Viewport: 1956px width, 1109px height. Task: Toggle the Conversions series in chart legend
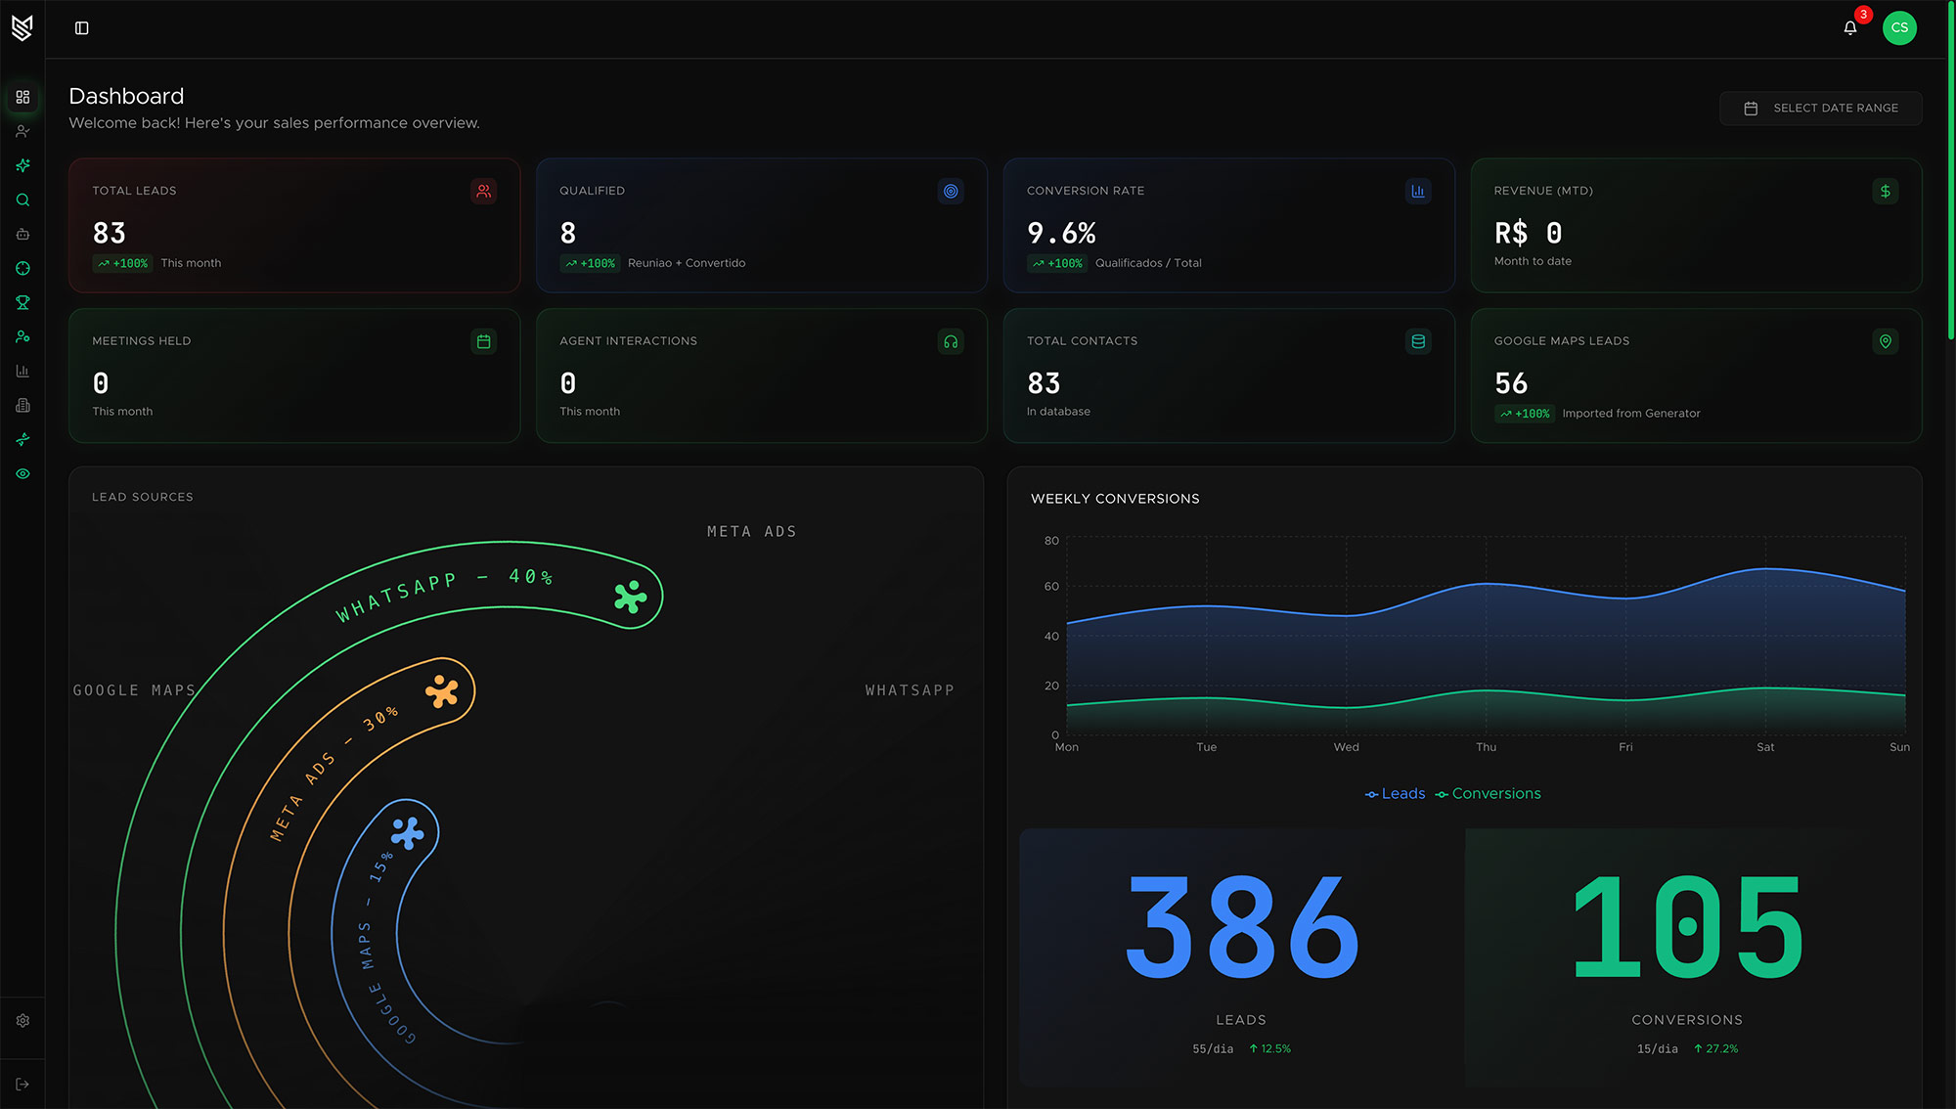[x=1488, y=793]
